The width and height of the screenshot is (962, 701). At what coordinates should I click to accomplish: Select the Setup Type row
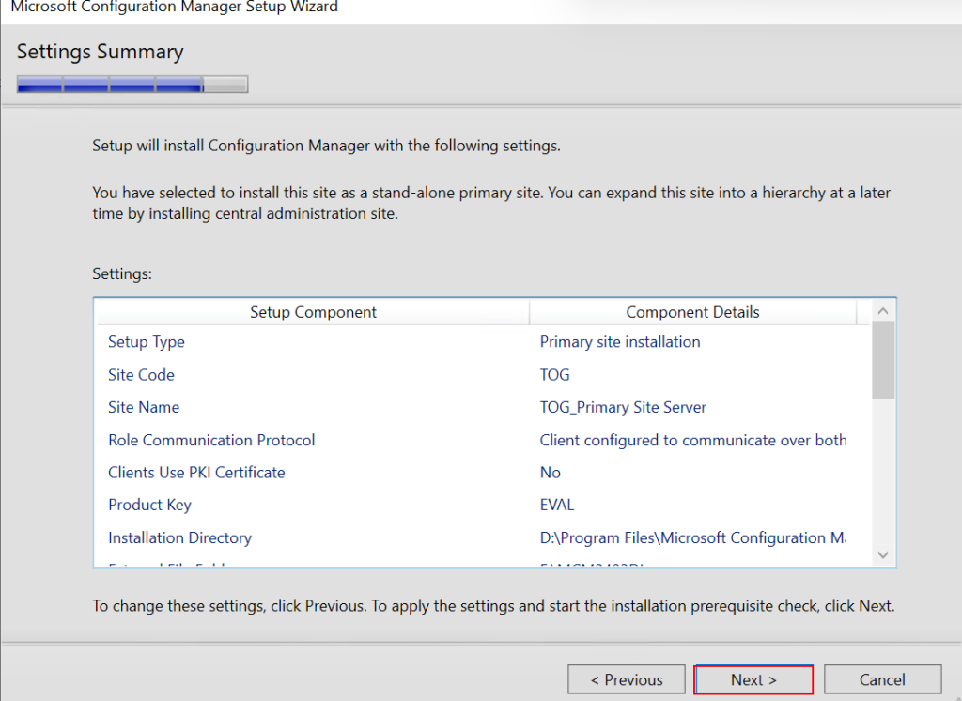pos(147,342)
